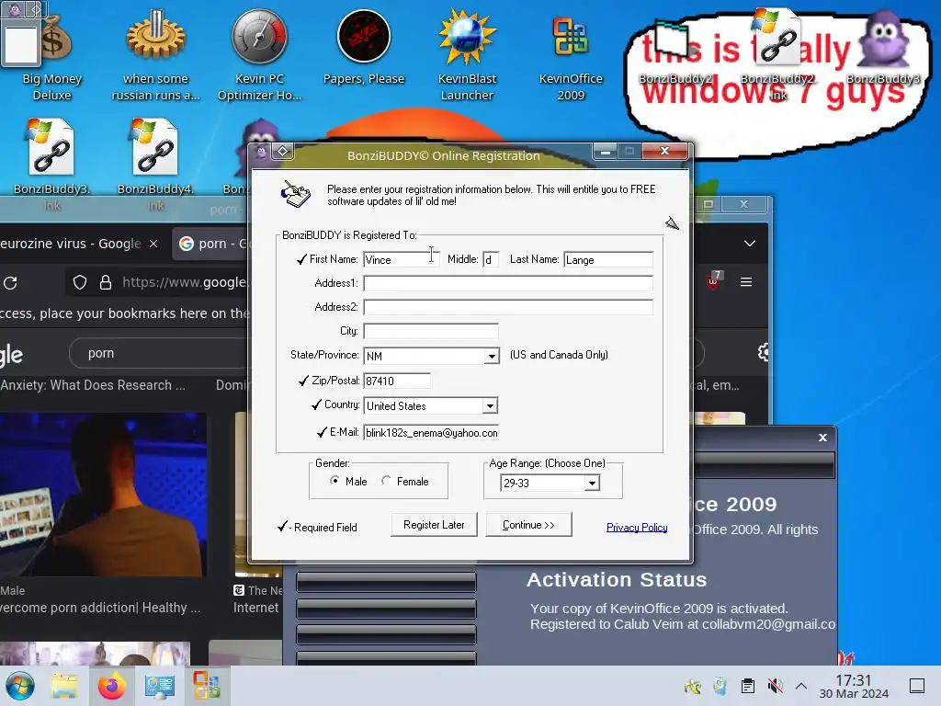Click the City input field
The height and width of the screenshot is (706, 941).
431,331
